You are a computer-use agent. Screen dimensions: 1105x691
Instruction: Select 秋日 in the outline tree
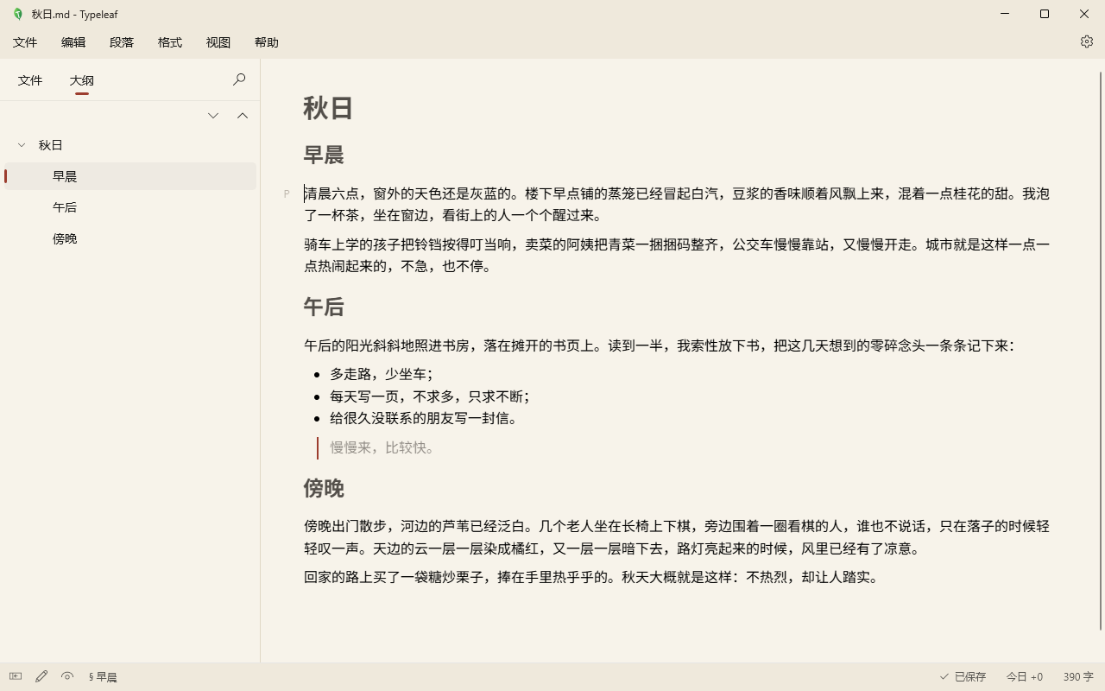pyautogui.click(x=130, y=145)
